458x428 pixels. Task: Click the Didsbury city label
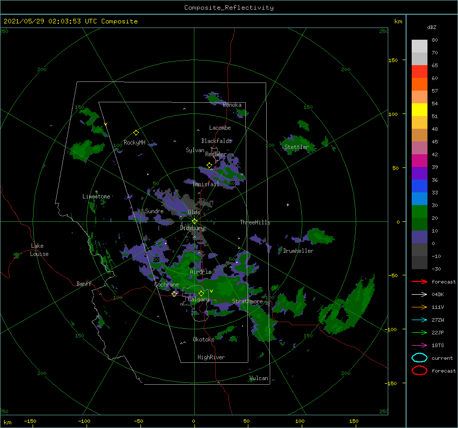tap(192, 228)
